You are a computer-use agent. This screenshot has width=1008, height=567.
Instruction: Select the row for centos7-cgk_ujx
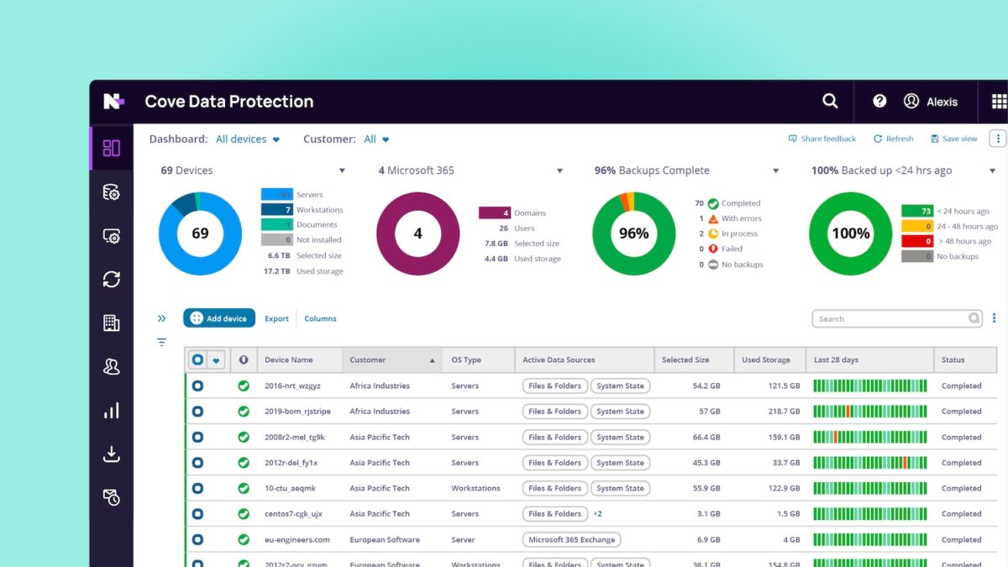click(197, 513)
